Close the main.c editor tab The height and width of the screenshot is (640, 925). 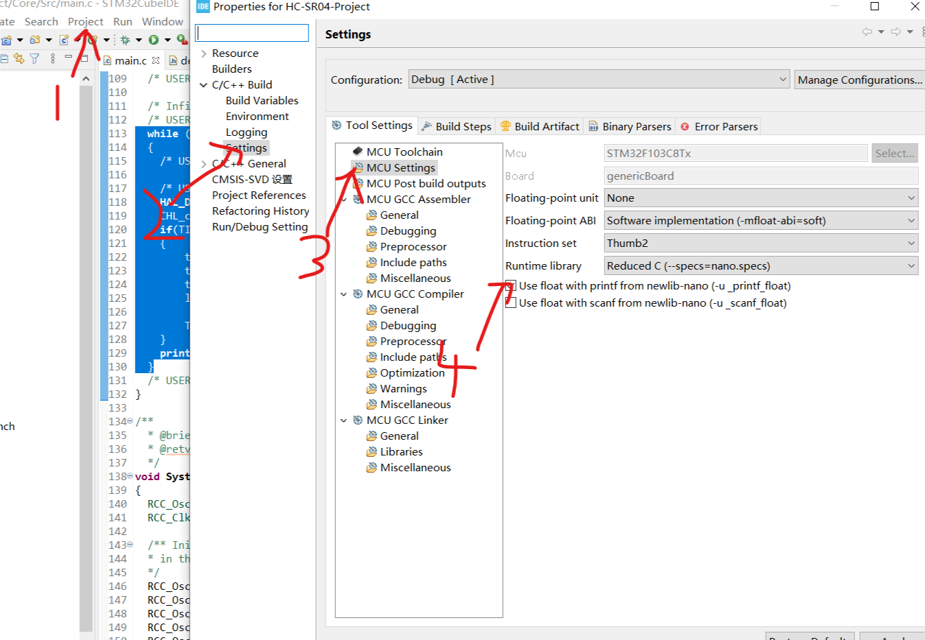tap(156, 60)
